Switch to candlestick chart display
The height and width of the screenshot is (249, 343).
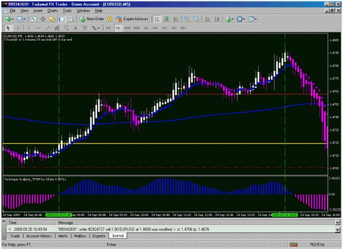pyautogui.click(x=166, y=19)
